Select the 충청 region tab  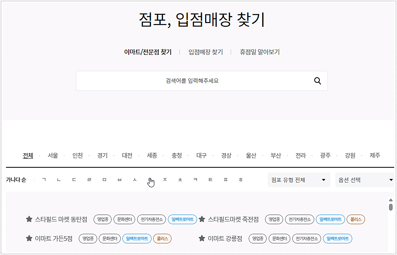click(x=177, y=155)
